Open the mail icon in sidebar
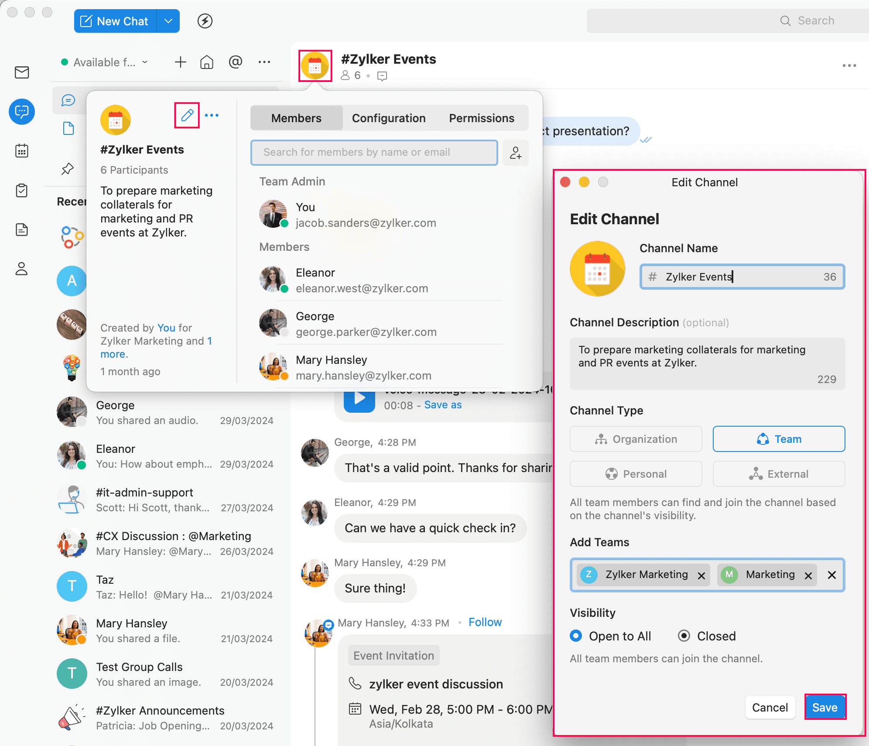The width and height of the screenshot is (869, 746). tap(22, 72)
